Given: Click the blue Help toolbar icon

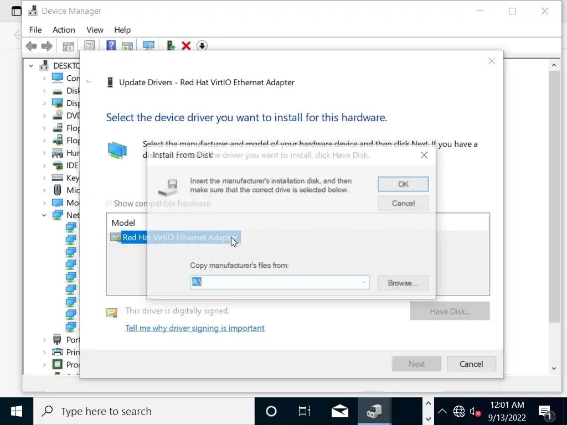Looking at the screenshot, I should coord(111,45).
